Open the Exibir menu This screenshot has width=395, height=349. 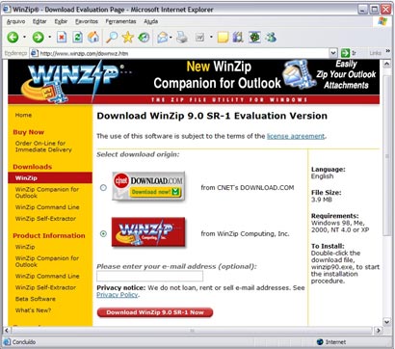[x=61, y=21]
